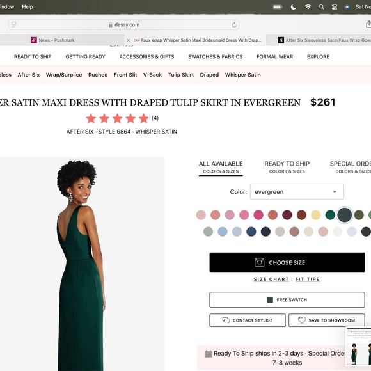371x371 pixels.
Task: Click the After Six tag link
Action: (x=29, y=75)
